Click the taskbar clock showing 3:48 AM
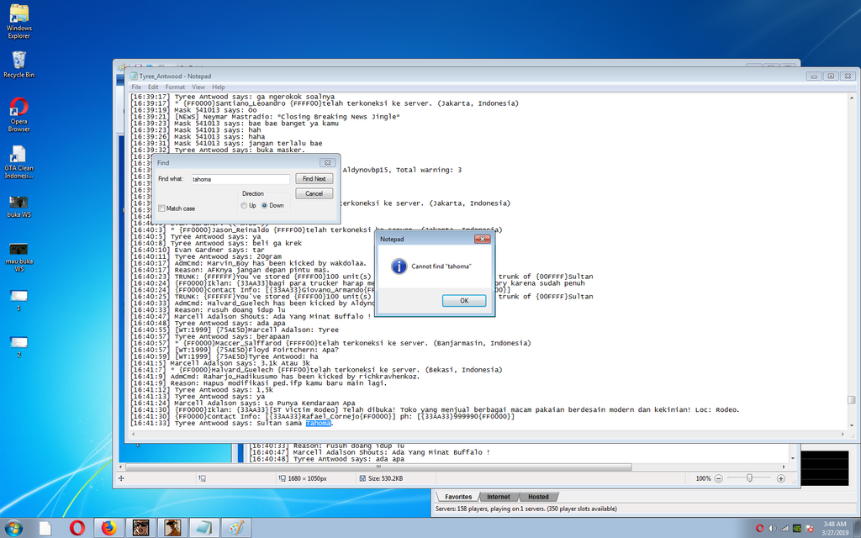This screenshot has height=538, width=861. point(835,528)
